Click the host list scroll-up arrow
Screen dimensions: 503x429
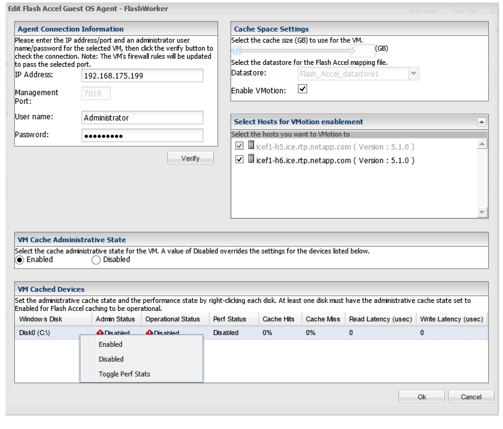point(482,144)
